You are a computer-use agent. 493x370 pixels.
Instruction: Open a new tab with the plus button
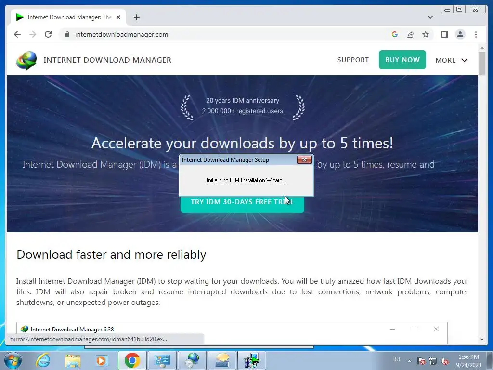pyautogui.click(x=136, y=17)
